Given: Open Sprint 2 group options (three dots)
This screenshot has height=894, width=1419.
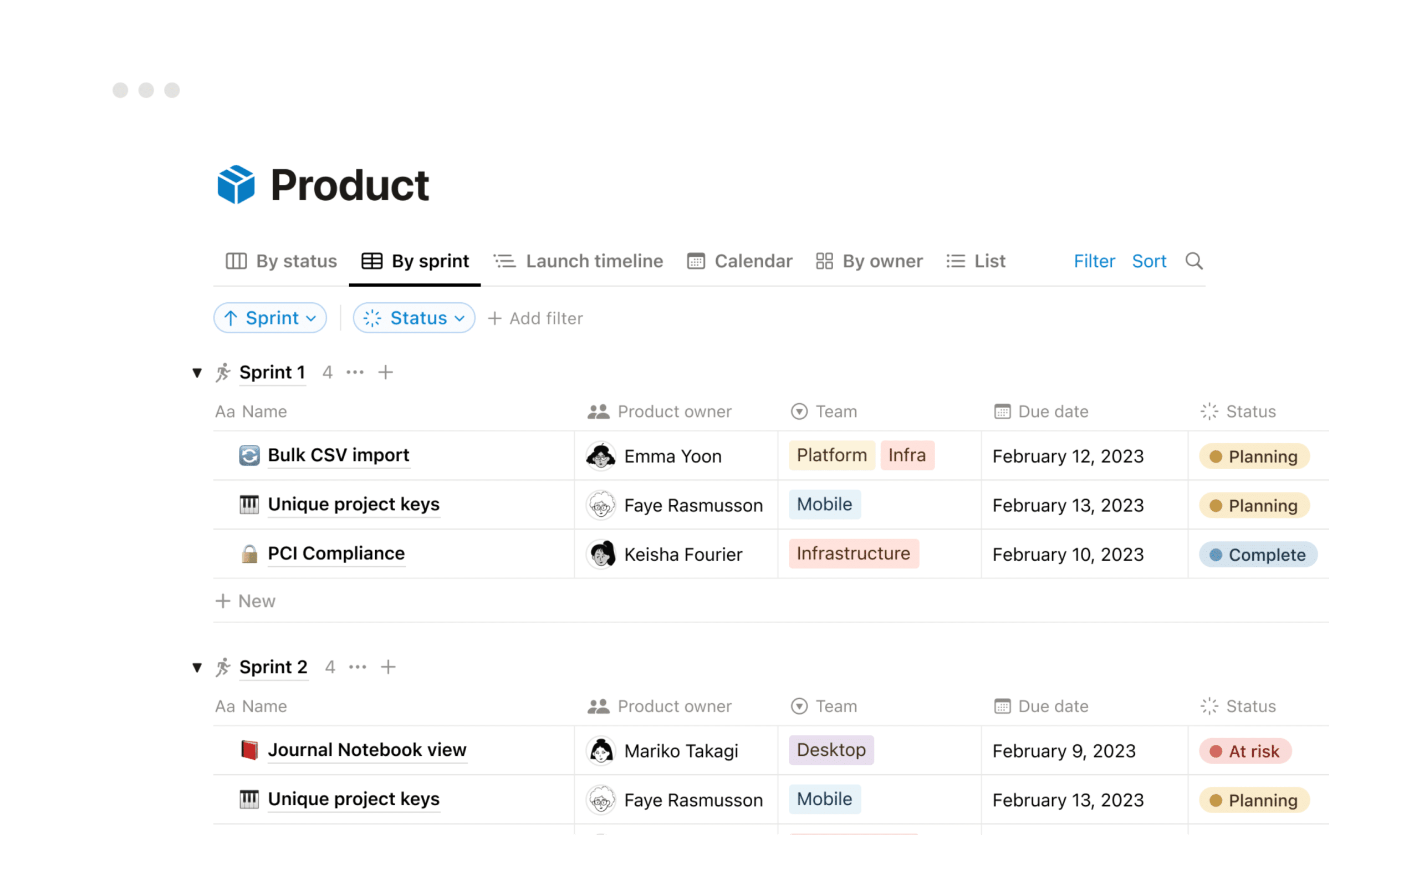Looking at the screenshot, I should [x=357, y=667].
